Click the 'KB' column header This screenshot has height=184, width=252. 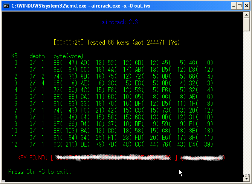pos(14,56)
